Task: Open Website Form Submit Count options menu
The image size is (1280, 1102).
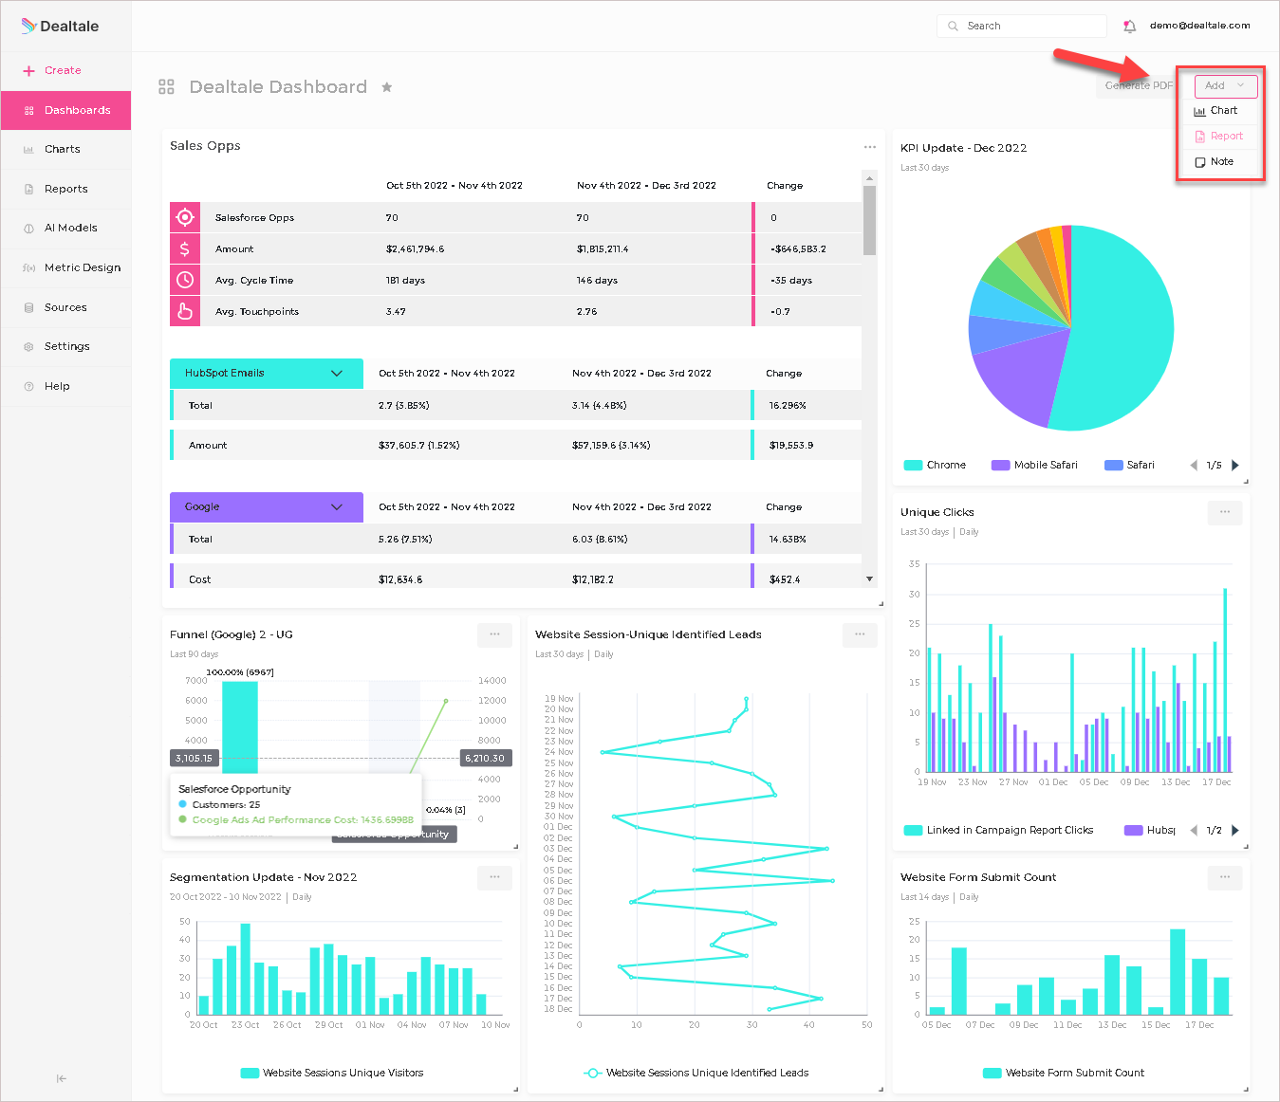Action: (1225, 877)
